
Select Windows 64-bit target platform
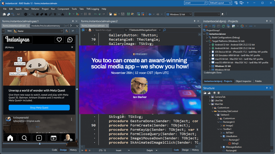222,70
